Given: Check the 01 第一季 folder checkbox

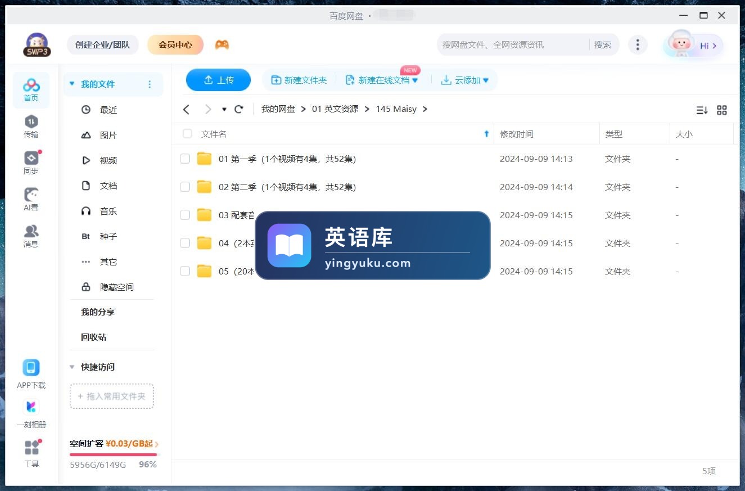Looking at the screenshot, I should click(x=185, y=159).
